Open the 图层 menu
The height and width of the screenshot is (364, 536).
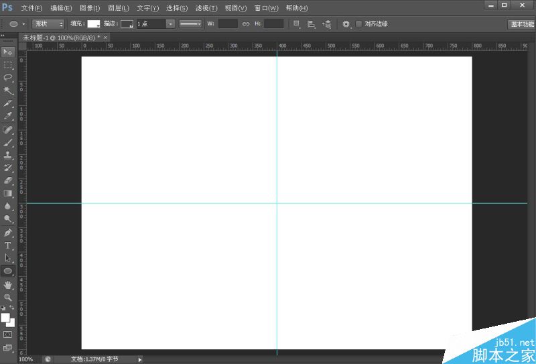click(x=118, y=8)
